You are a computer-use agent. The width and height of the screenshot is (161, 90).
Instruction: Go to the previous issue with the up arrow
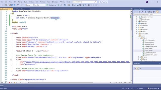pos(21,83)
